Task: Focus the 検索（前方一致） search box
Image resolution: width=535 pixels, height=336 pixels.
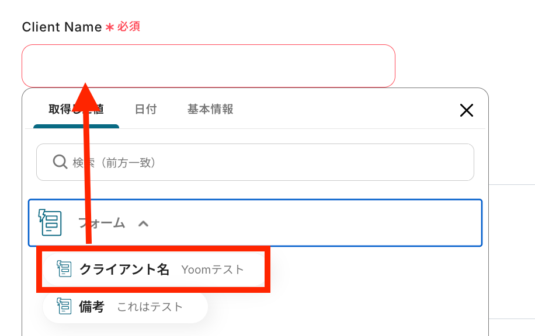Action: tap(269, 162)
